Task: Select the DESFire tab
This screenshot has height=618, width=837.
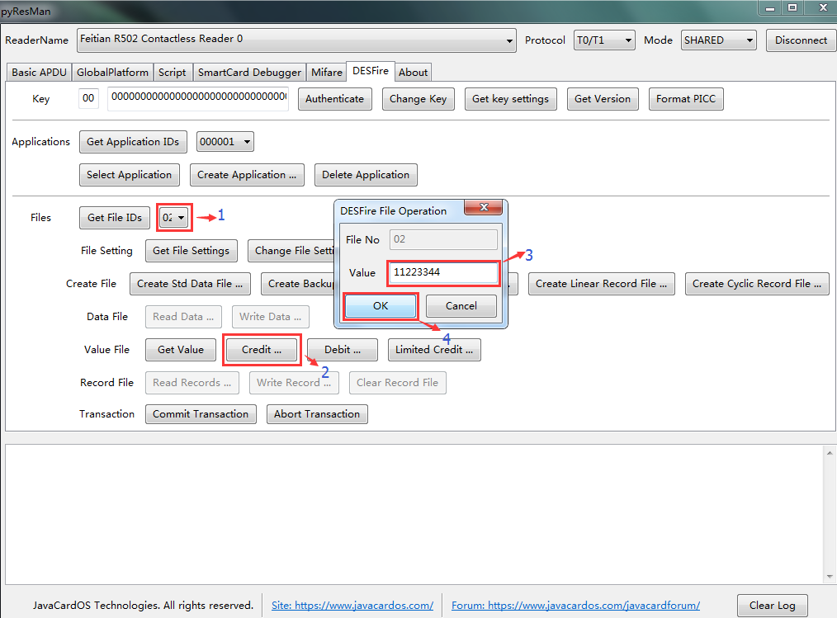Action: click(x=371, y=71)
